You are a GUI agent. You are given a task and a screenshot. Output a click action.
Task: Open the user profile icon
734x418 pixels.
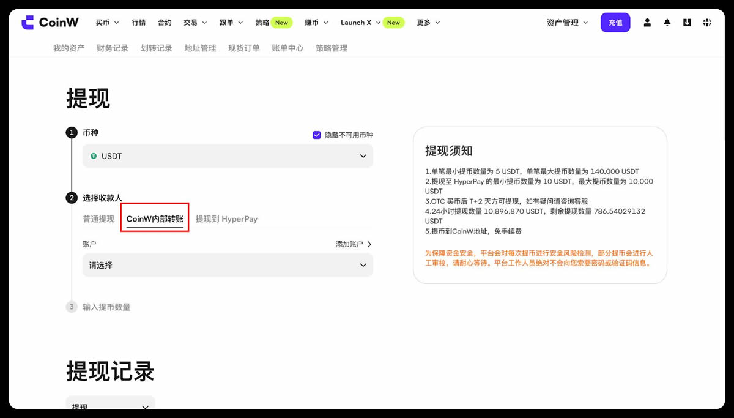coord(647,22)
